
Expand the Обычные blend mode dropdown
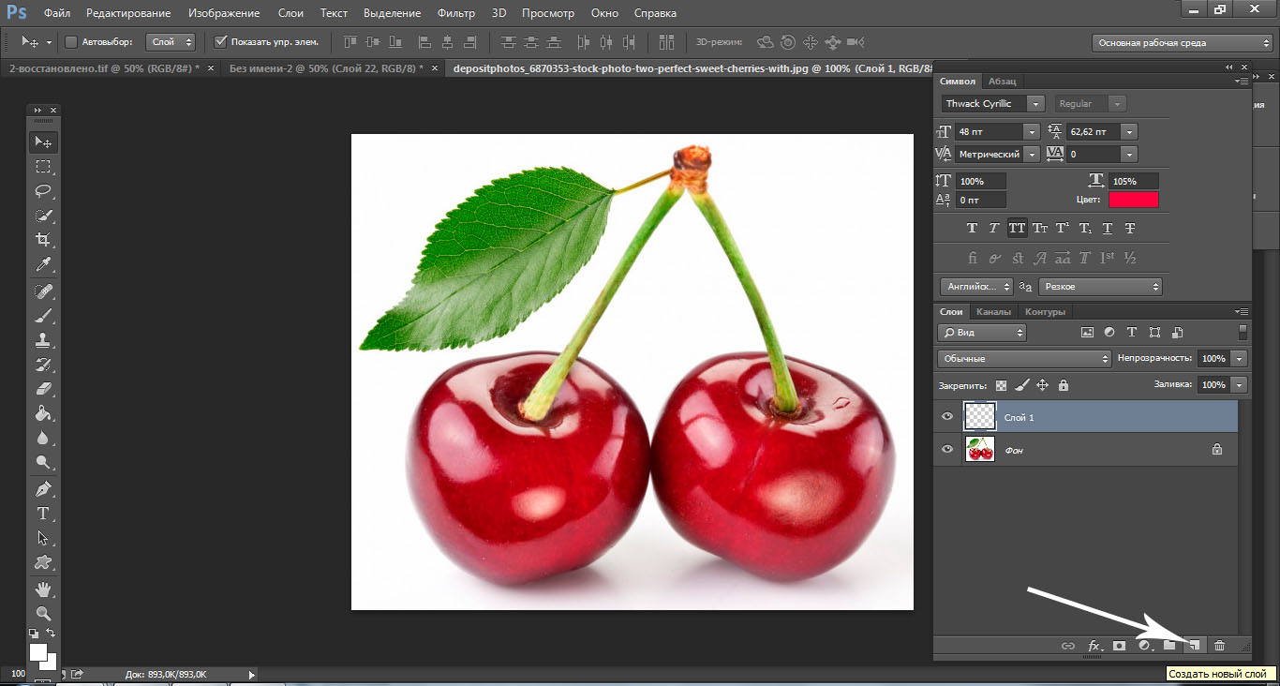pos(1024,359)
